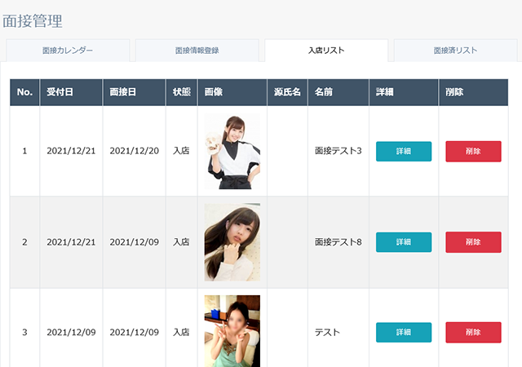Click the 面接日 column header
The image size is (522, 367).
pyautogui.click(x=134, y=92)
